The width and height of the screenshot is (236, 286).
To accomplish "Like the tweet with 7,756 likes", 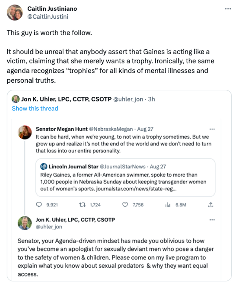I will (125, 205).
